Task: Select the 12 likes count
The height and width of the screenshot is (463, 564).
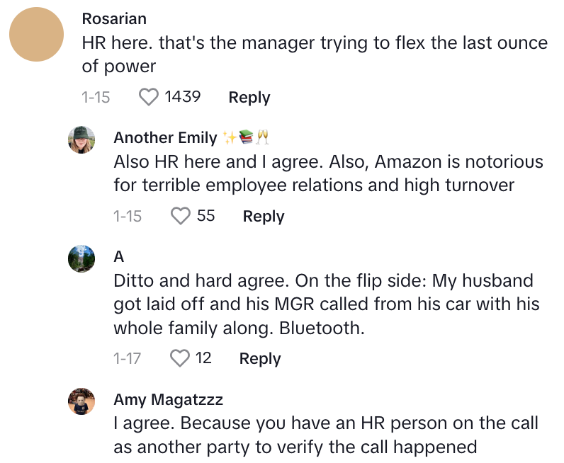Action: (203, 358)
